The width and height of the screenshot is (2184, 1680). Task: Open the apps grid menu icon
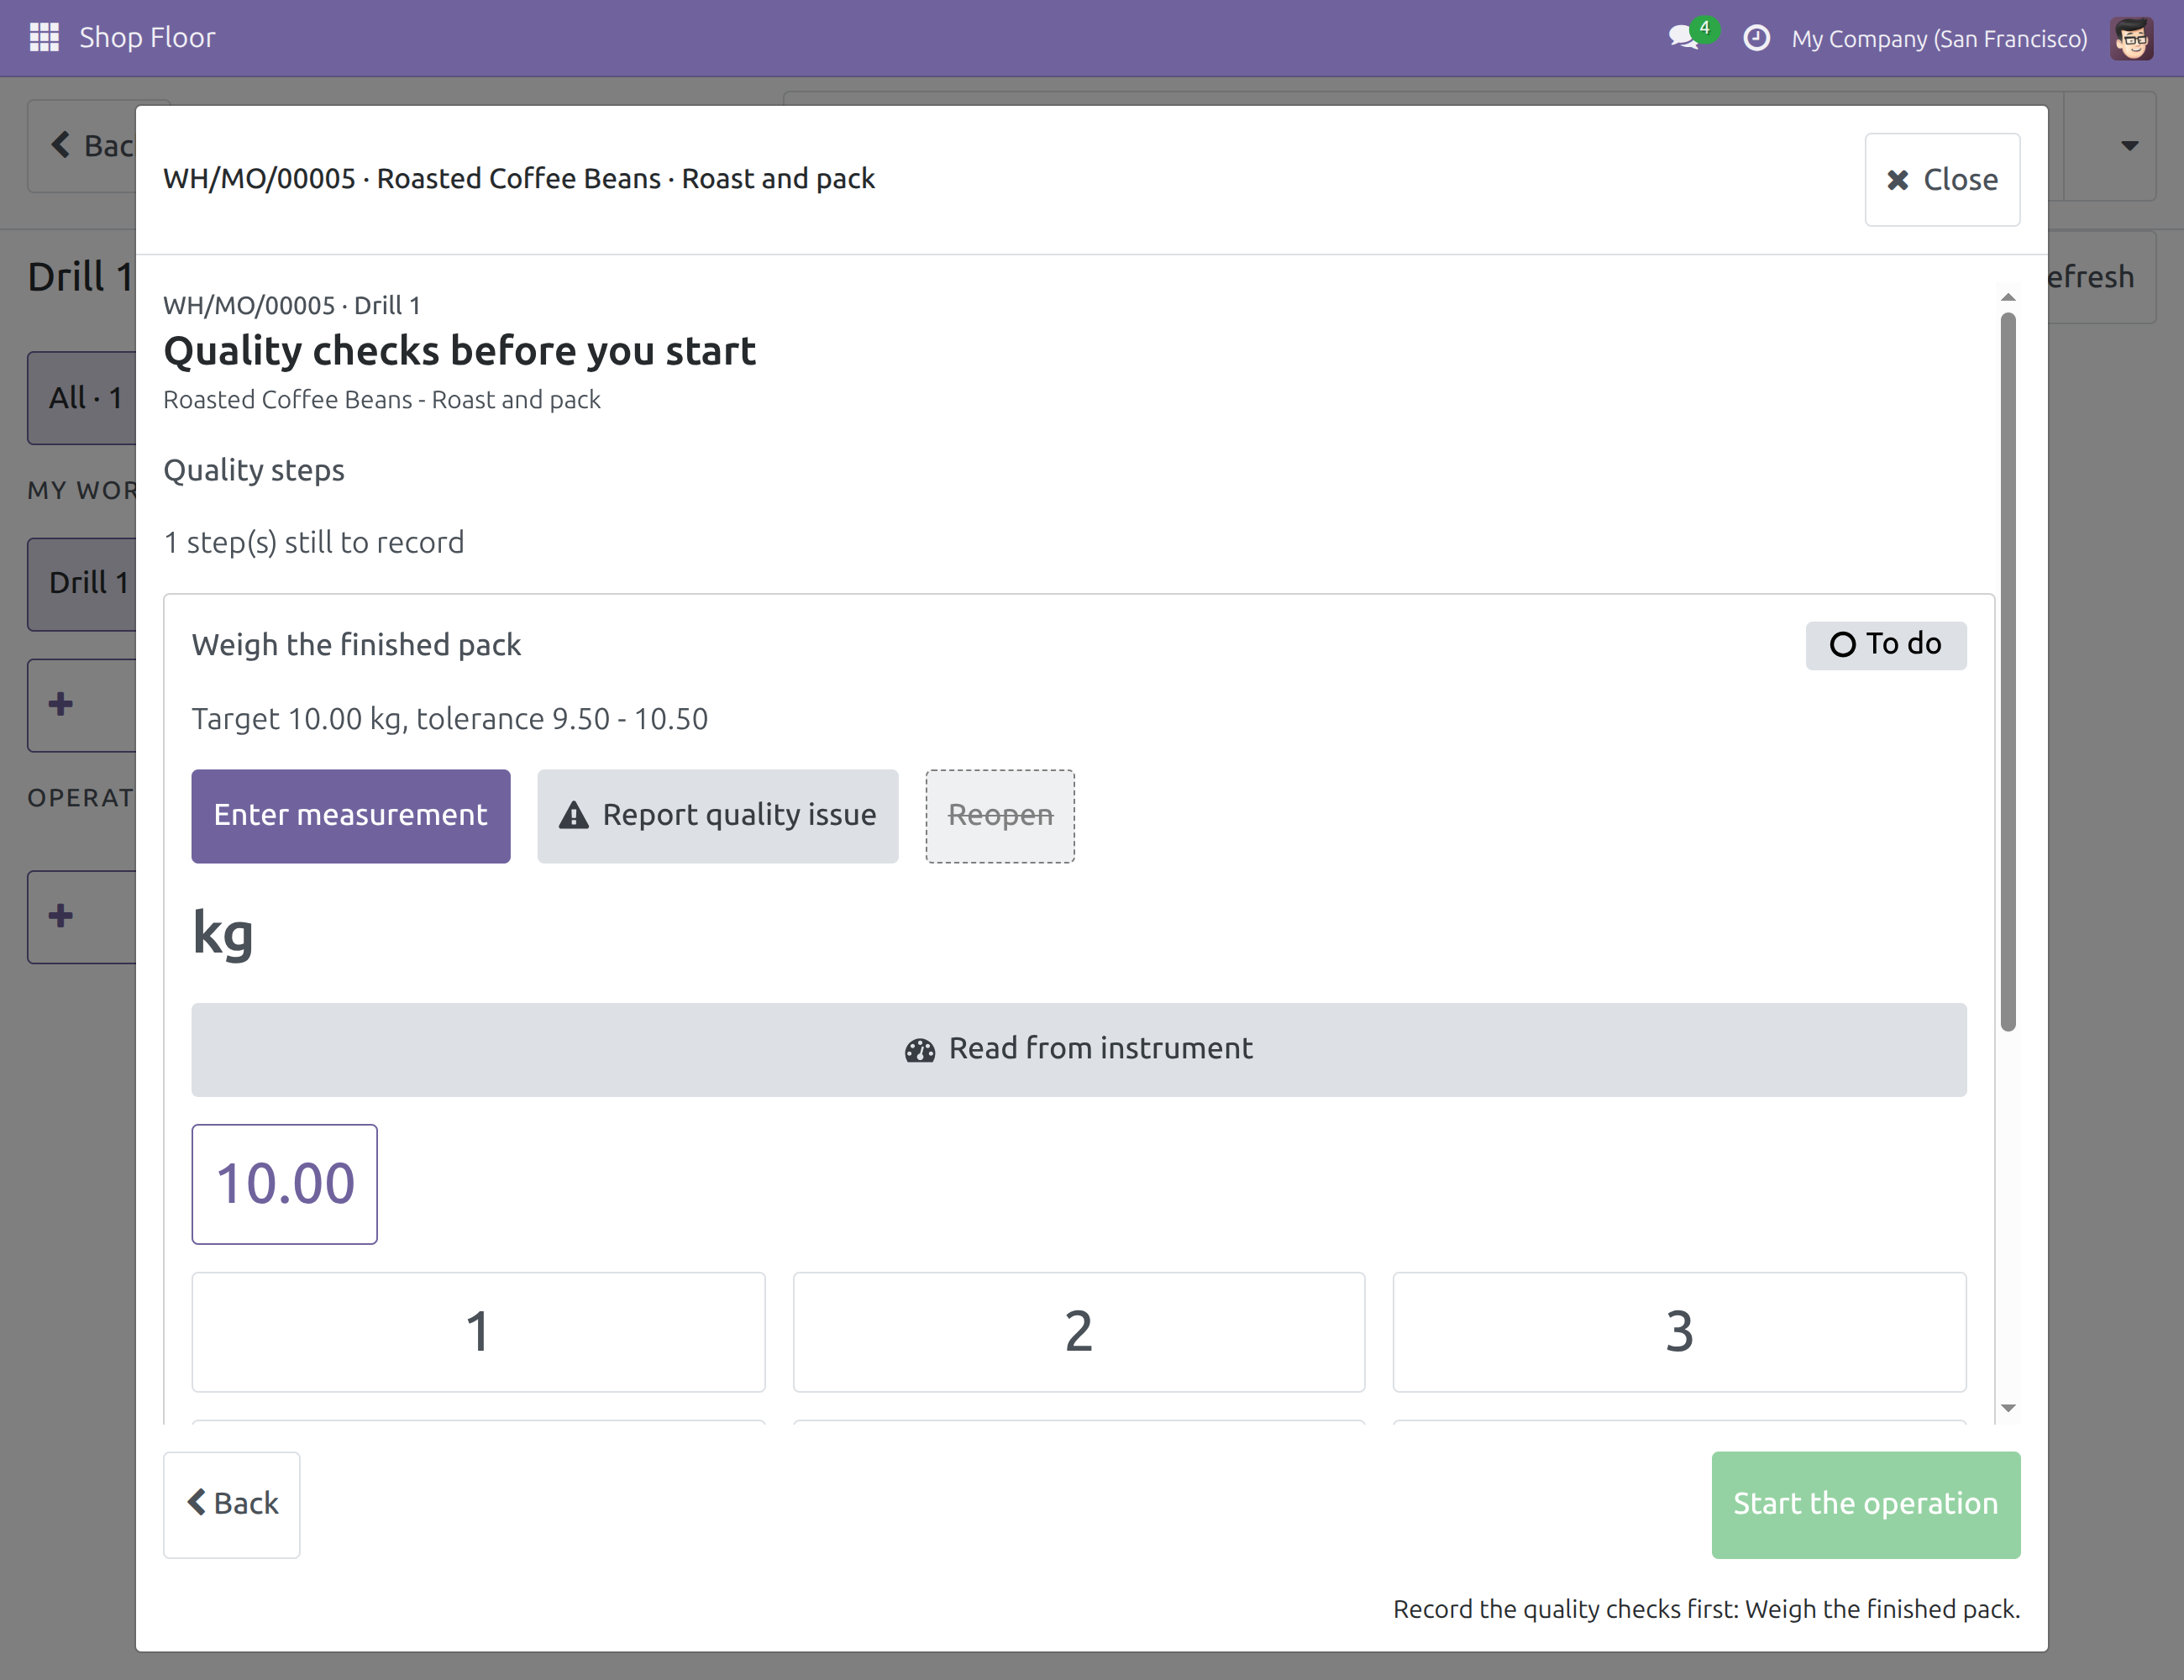(44, 37)
